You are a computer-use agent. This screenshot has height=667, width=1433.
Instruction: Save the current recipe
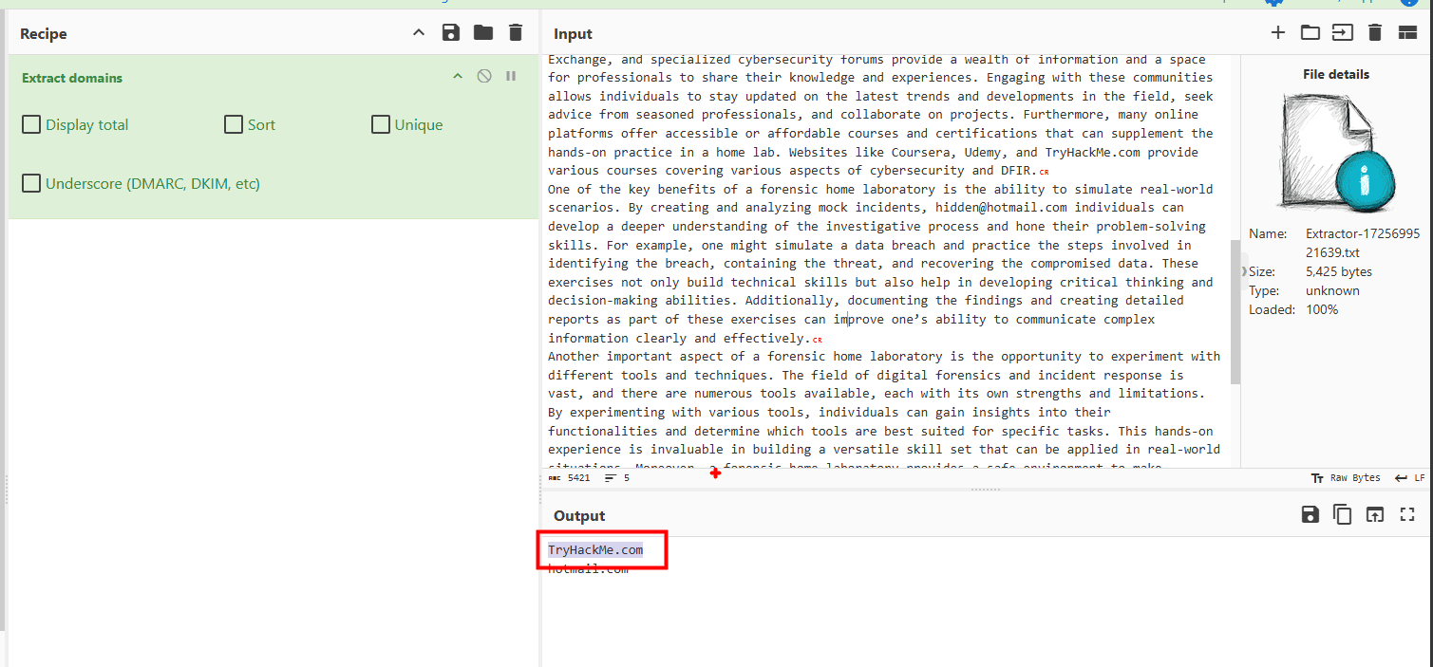click(451, 33)
